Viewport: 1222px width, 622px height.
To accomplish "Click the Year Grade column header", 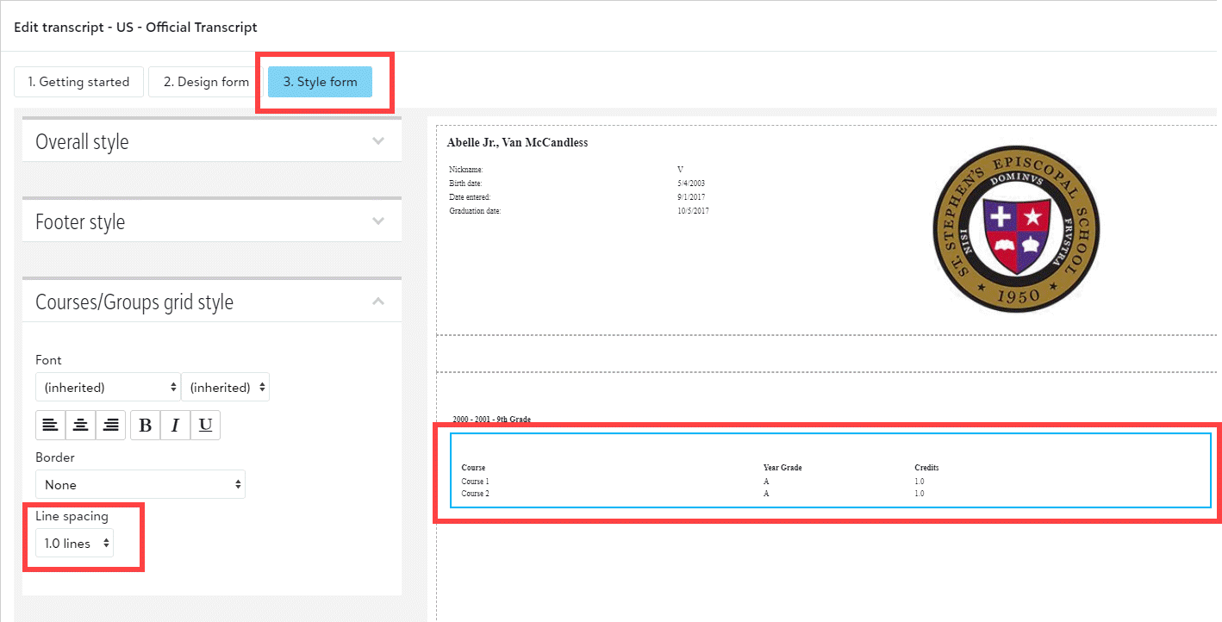I will click(782, 468).
